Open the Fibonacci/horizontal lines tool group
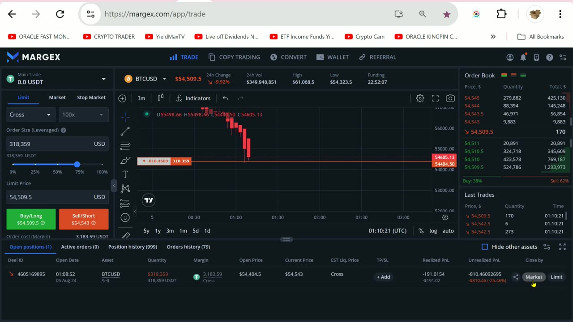 [125, 145]
